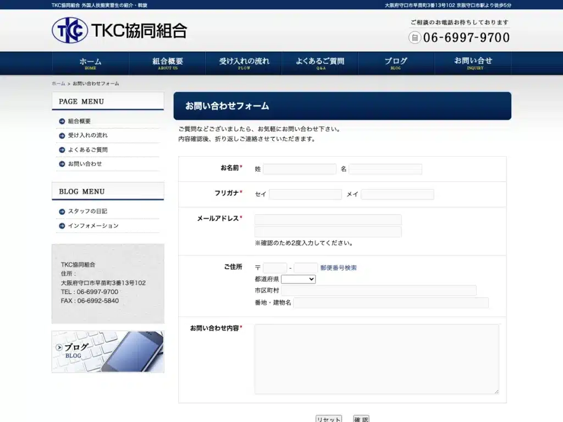Image resolution: width=563 pixels, height=422 pixels.
Task: Open the よくあるご質問 navigation tab
Action: pos(321,63)
